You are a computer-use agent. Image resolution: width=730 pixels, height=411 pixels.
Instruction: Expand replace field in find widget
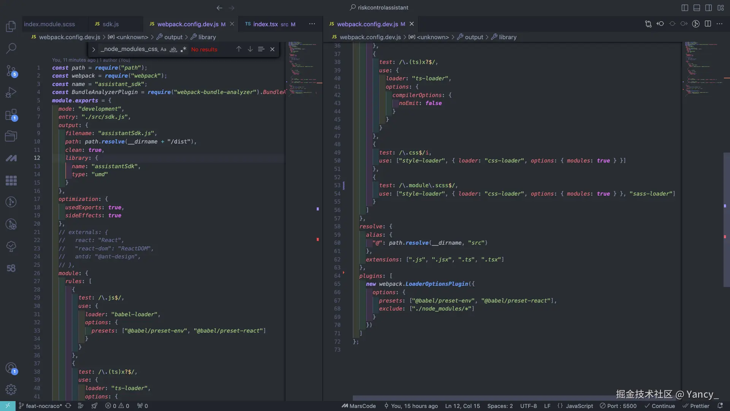[94, 49]
